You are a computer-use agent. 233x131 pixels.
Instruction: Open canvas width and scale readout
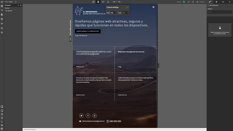[x=117, y=2]
